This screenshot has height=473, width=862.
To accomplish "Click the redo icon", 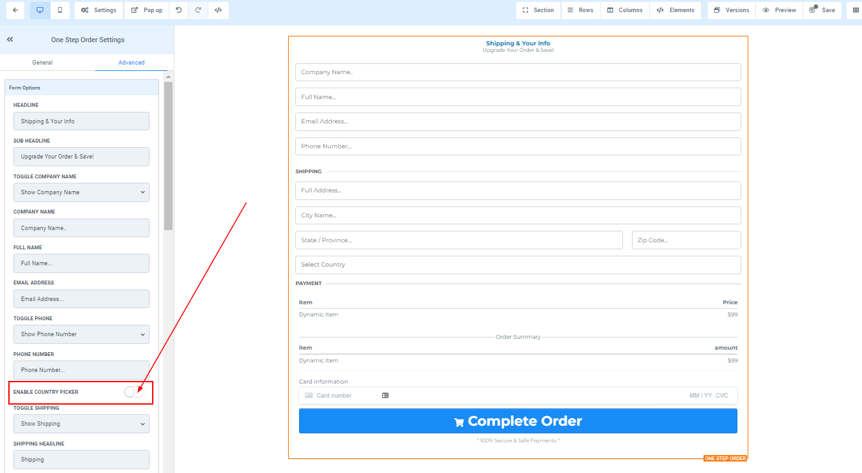I will [198, 10].
